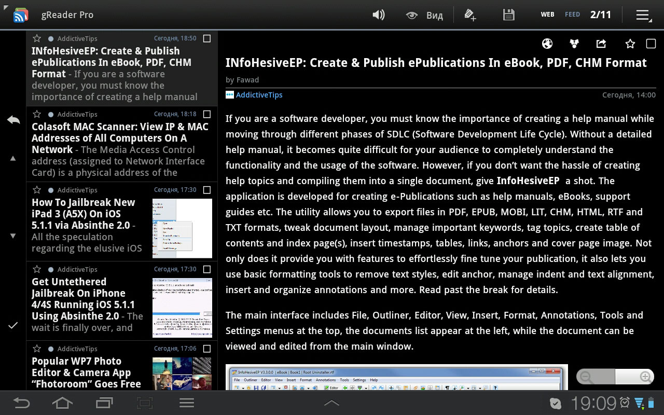This screenshot has width=664, height=415.
Task: Zoom in with the plus magnifier
Action: 645,377
